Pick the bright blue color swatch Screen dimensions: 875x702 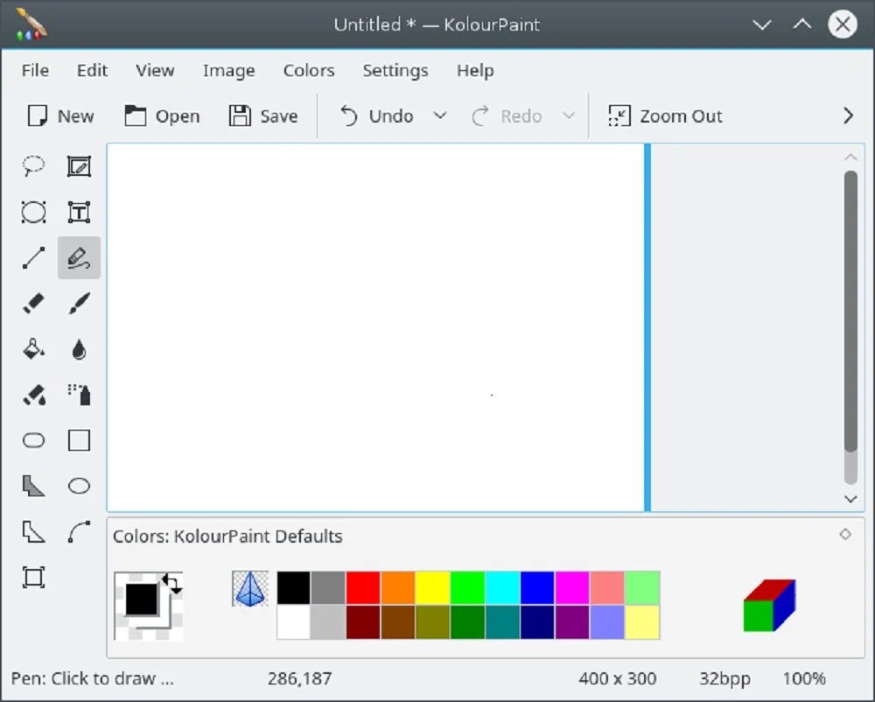click(537, 587)
